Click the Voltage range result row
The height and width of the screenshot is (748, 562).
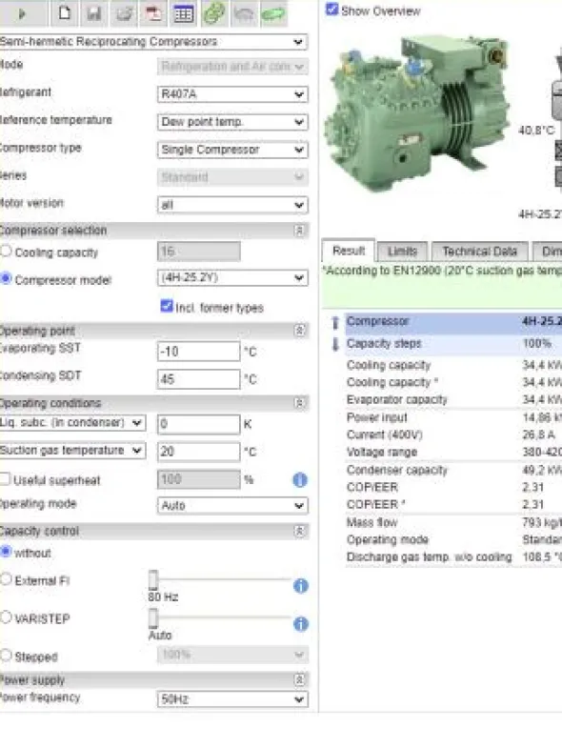[x=453, y=452]
